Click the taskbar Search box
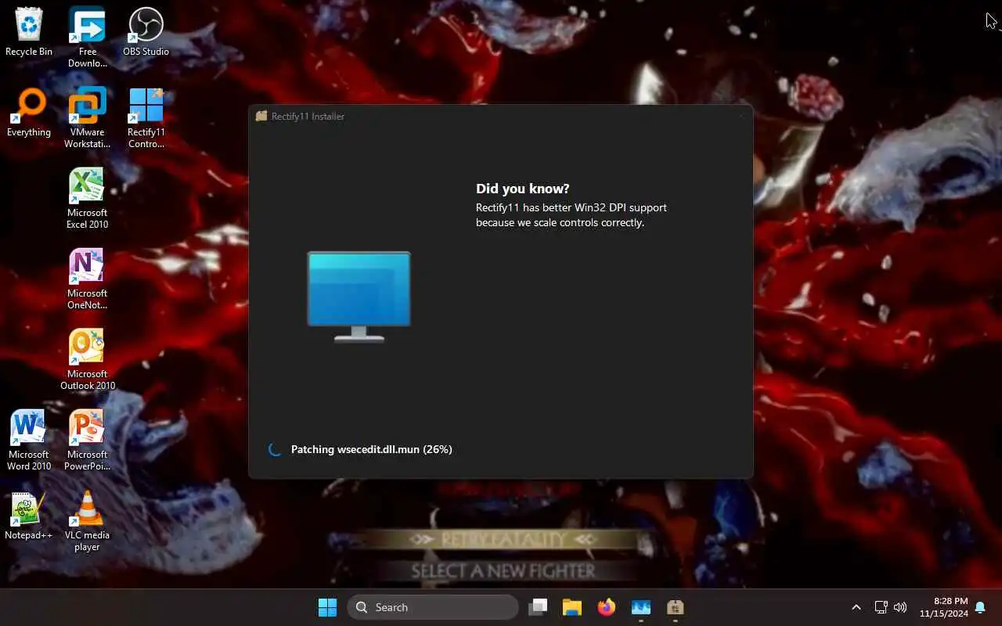Screen dimensions: 1002x626 tap(432, 607)
